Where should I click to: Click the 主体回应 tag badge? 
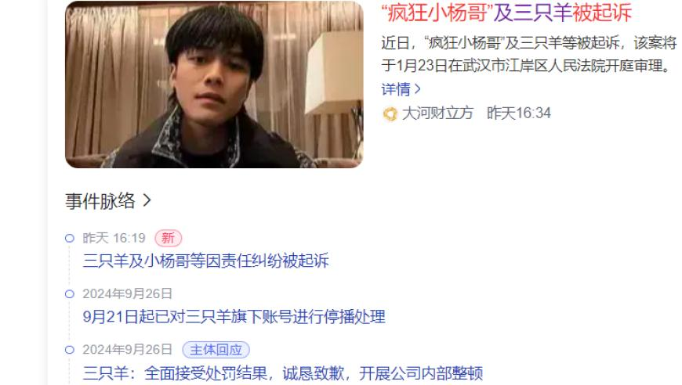[x=216, y=350]
